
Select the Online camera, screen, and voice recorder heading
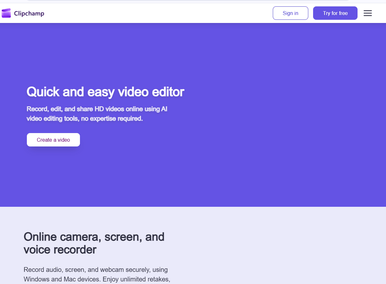pos(94,243)
